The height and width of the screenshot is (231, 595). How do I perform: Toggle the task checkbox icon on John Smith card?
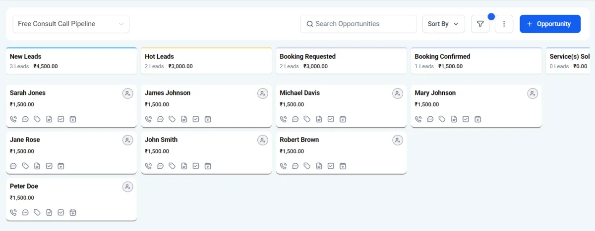click(x=196, y=166)
